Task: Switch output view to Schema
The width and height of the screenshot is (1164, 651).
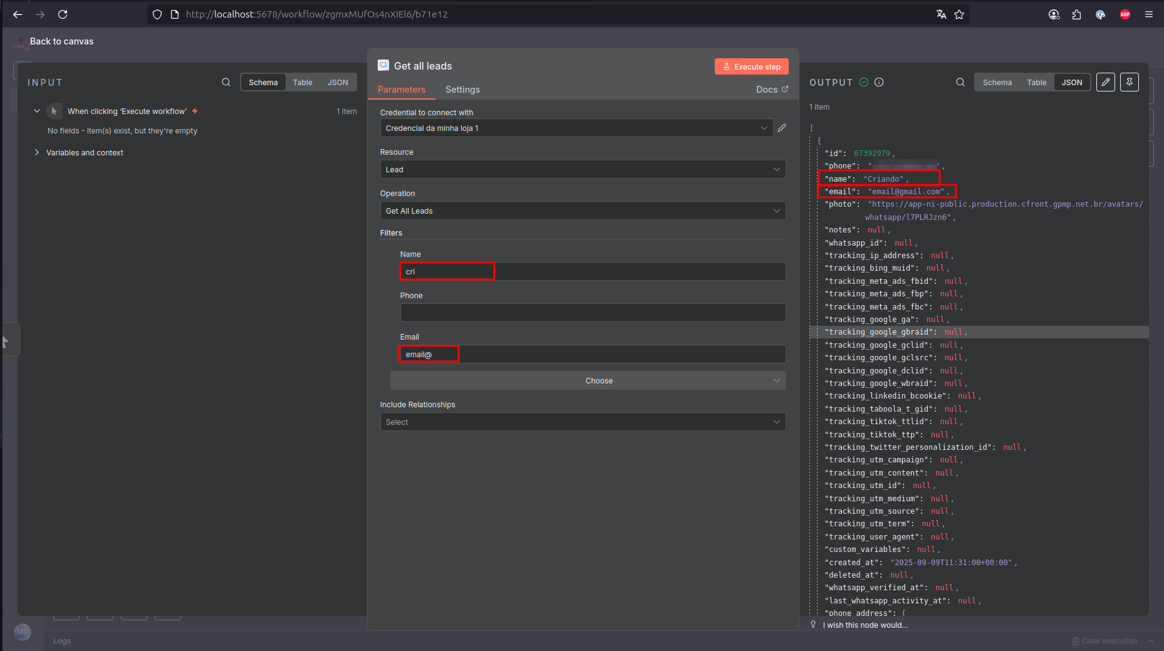Action: 997,83
